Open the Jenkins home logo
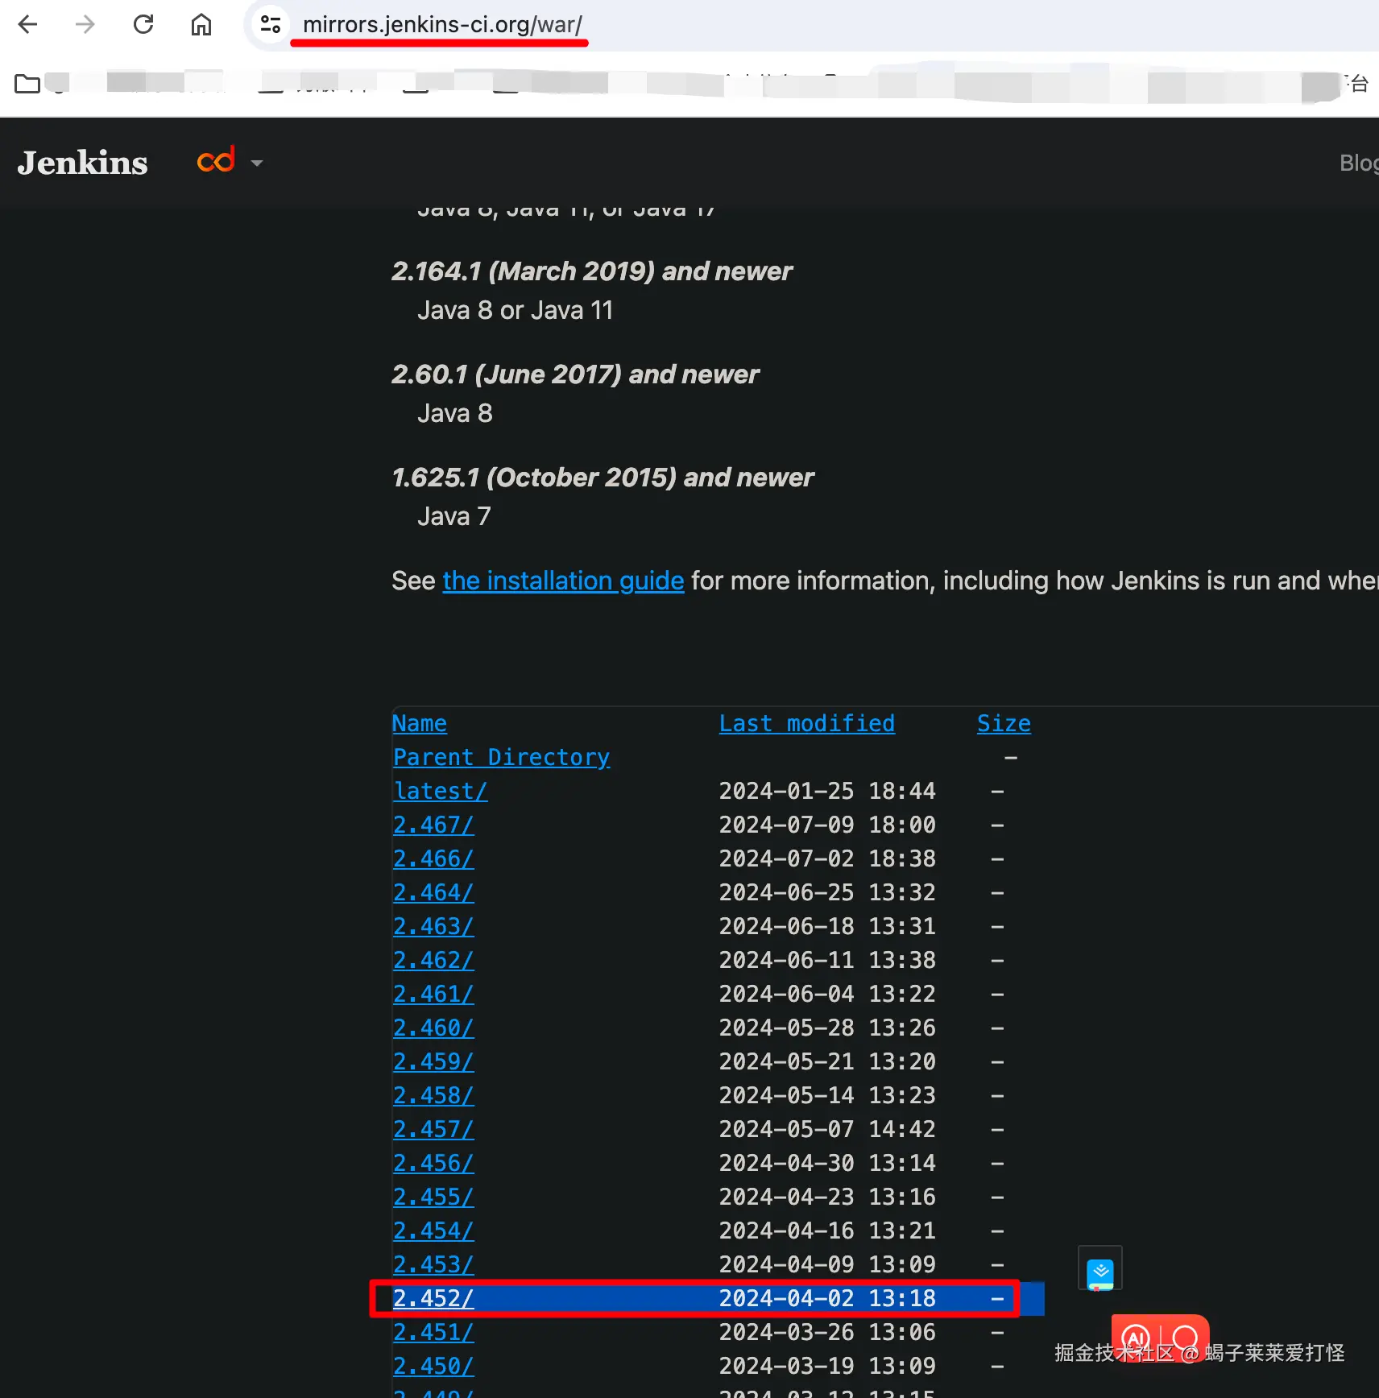Screen dimensions: 1379x1398 [83, 163]
